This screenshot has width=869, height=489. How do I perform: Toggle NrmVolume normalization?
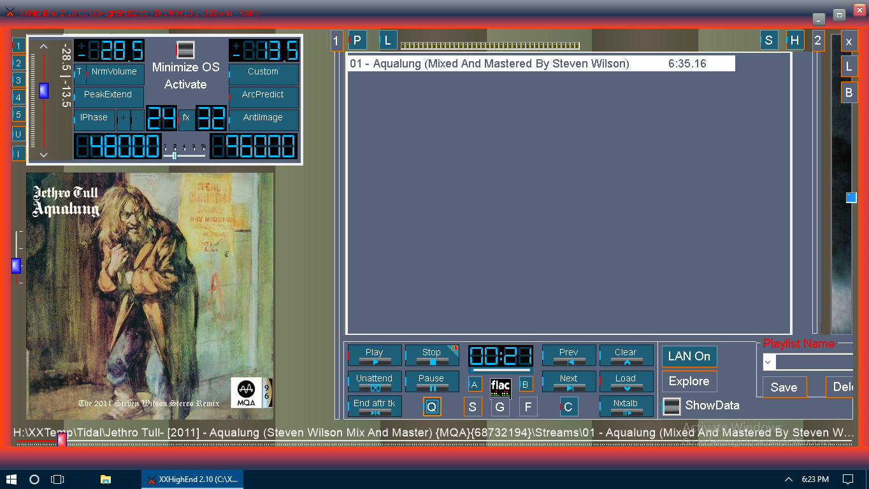coord(115,74)
